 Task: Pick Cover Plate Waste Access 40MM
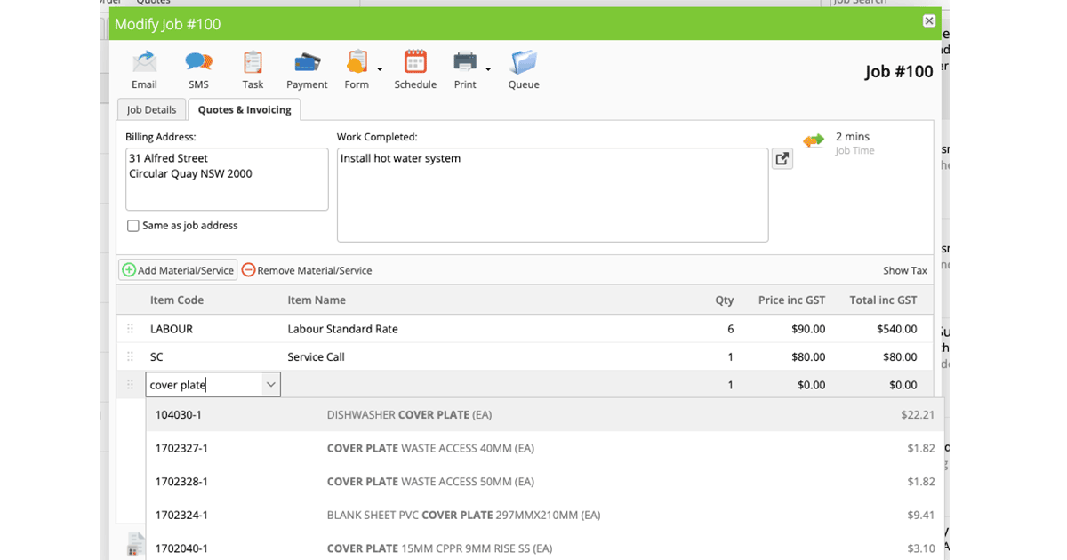click(545, 448)
